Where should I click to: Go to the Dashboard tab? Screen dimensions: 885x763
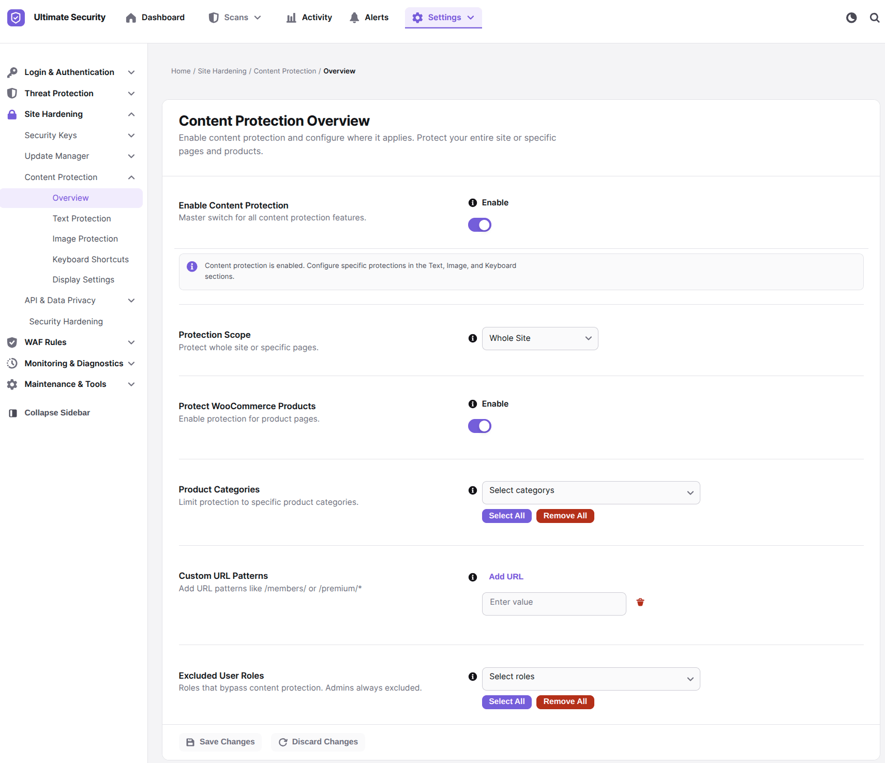[x=155, y=18]
